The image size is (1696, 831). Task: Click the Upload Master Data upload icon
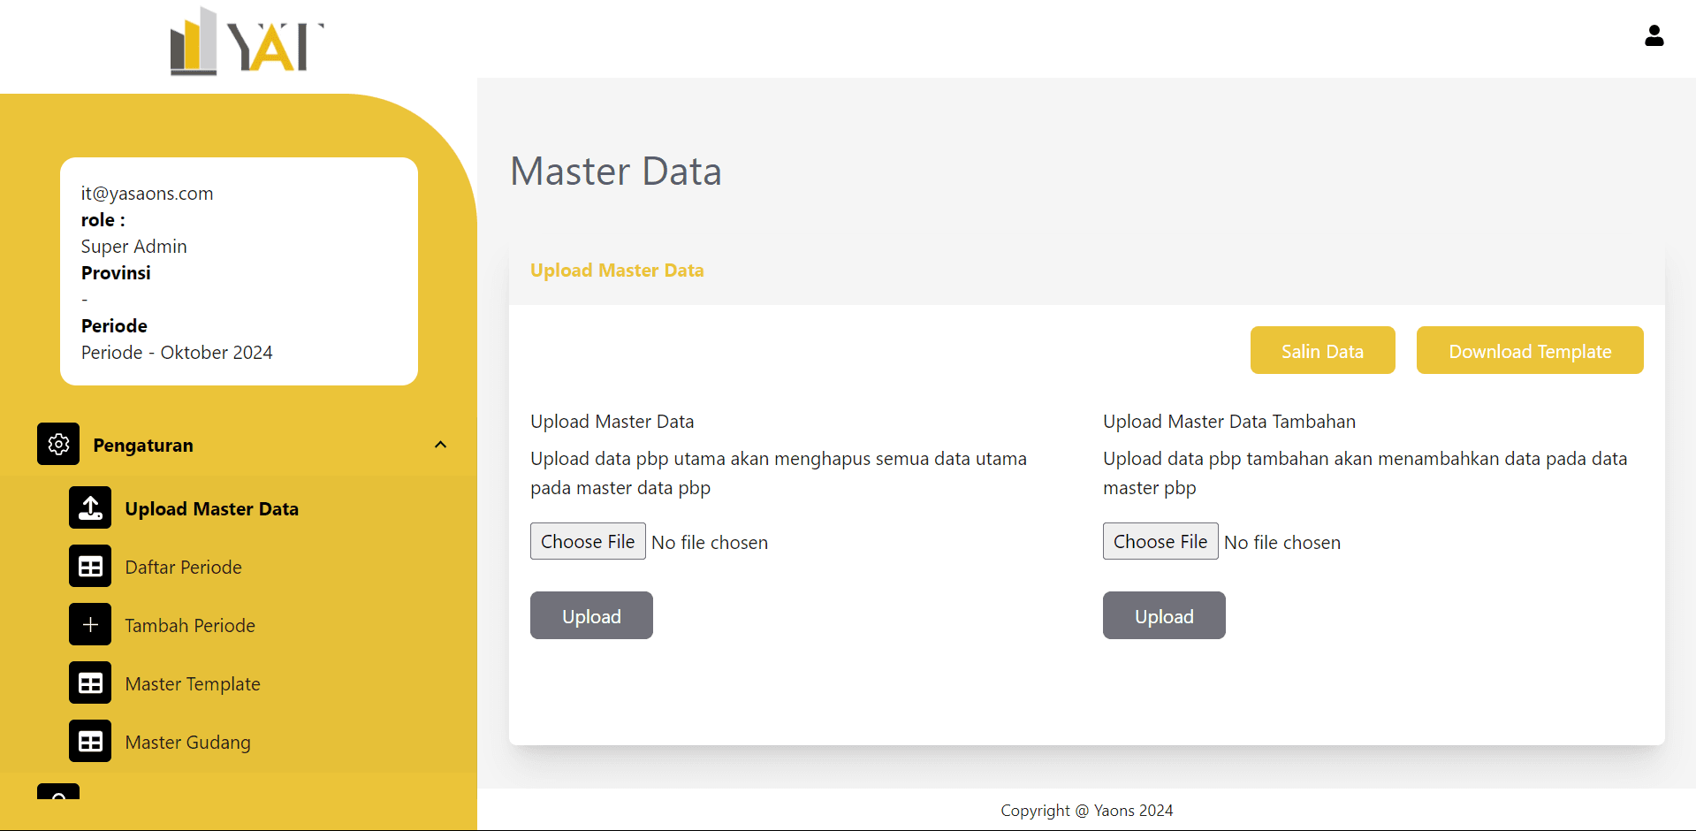(x=90, y=507)
